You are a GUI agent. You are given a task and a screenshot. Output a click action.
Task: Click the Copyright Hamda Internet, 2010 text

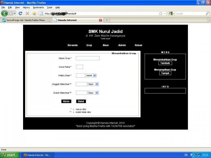click(x=105, y=123)
